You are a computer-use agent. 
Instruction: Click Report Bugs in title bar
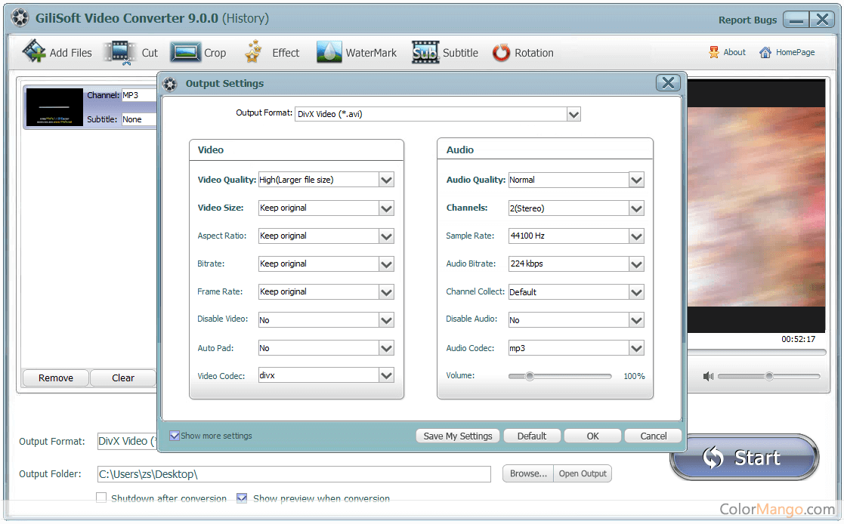pyautogui.click(x=747, y=20)
